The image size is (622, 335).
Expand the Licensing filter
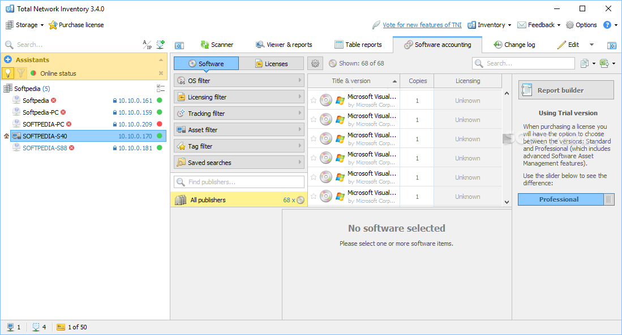pos(239,97)
